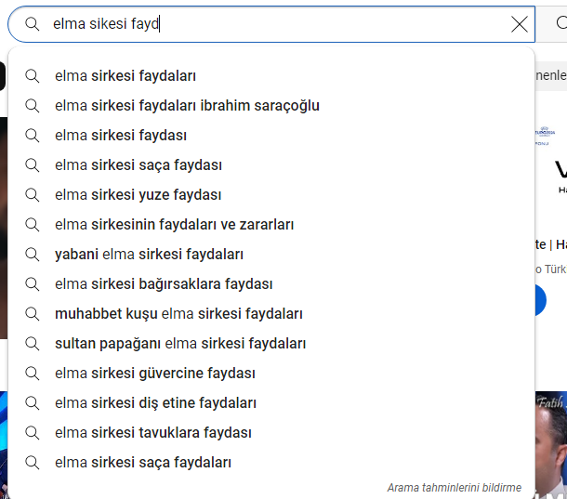The width and height of the screenshot is (567, 499).
Task: Click "Arama tahminlerini bildirme" link
Action: (455, 488)
